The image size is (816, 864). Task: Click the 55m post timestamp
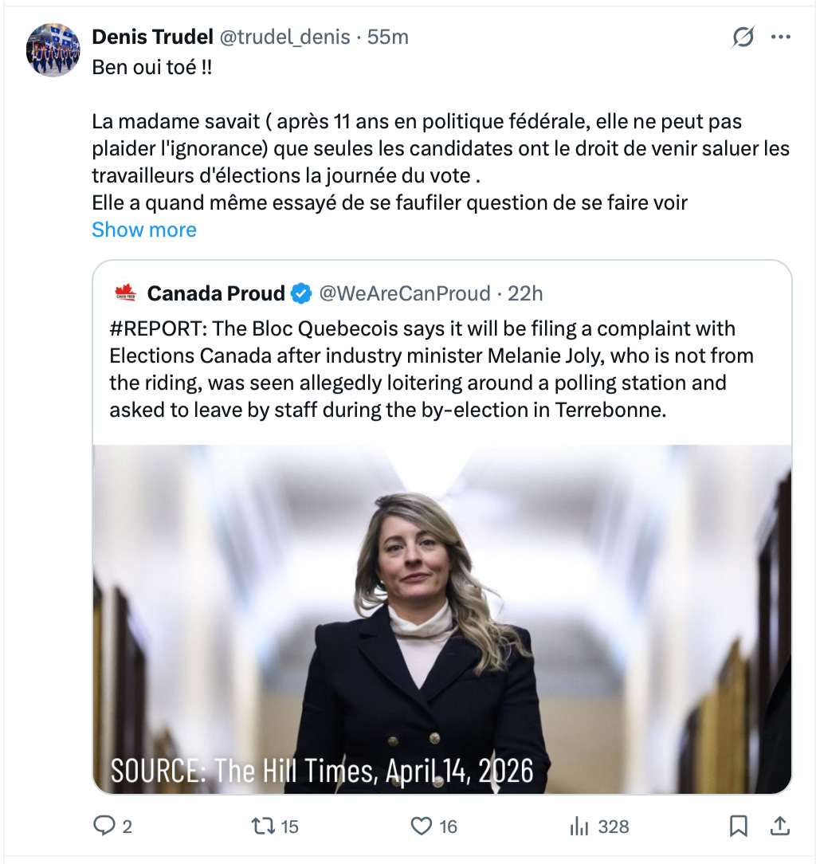click(x=388, y=37)
